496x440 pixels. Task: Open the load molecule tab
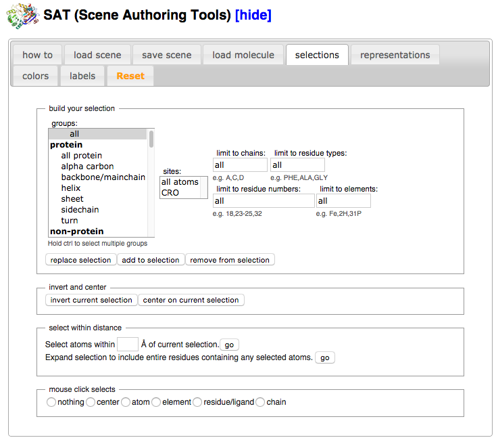(x=243, y=55)
